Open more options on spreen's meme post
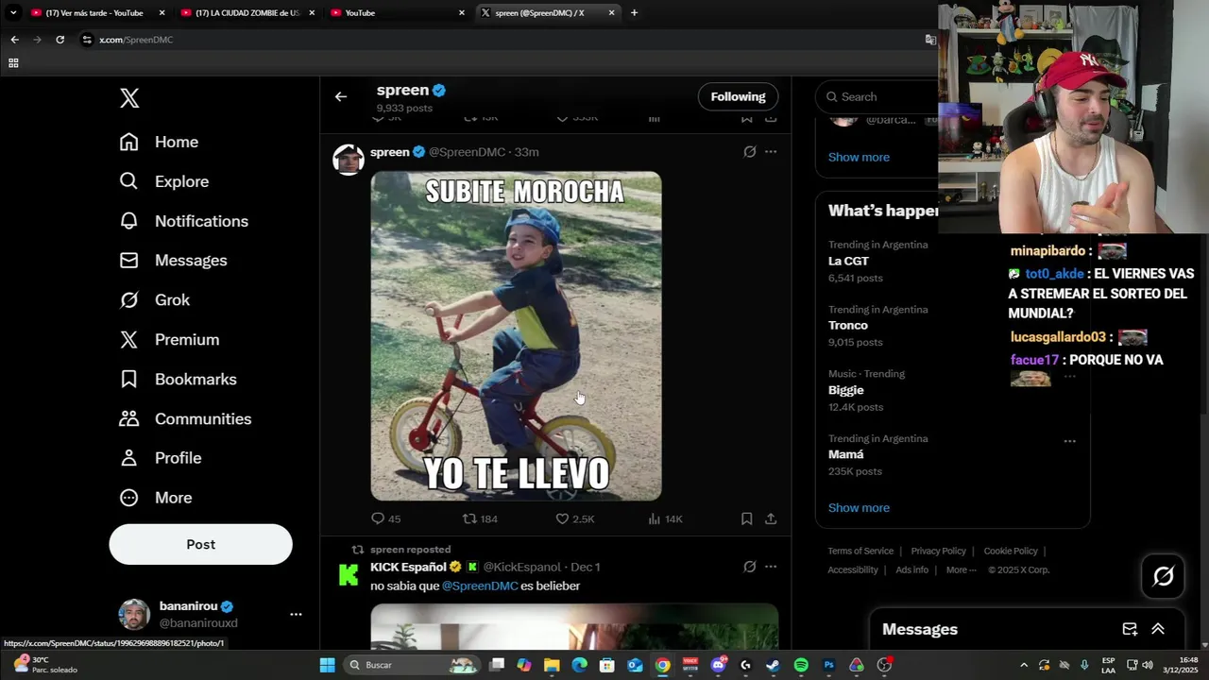 tap(771, 152)
